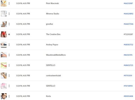Open options menu for Andrey Popov row
The height and width of the screenshot is (100, 135).
coord(9,45)
